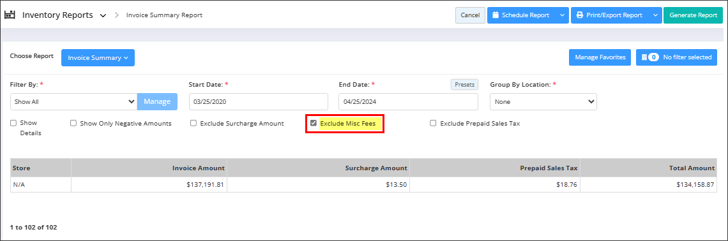Enable the Show Details checkbox
The width and height of the screenshot is (728, 241).
click(x=13, y=123)
